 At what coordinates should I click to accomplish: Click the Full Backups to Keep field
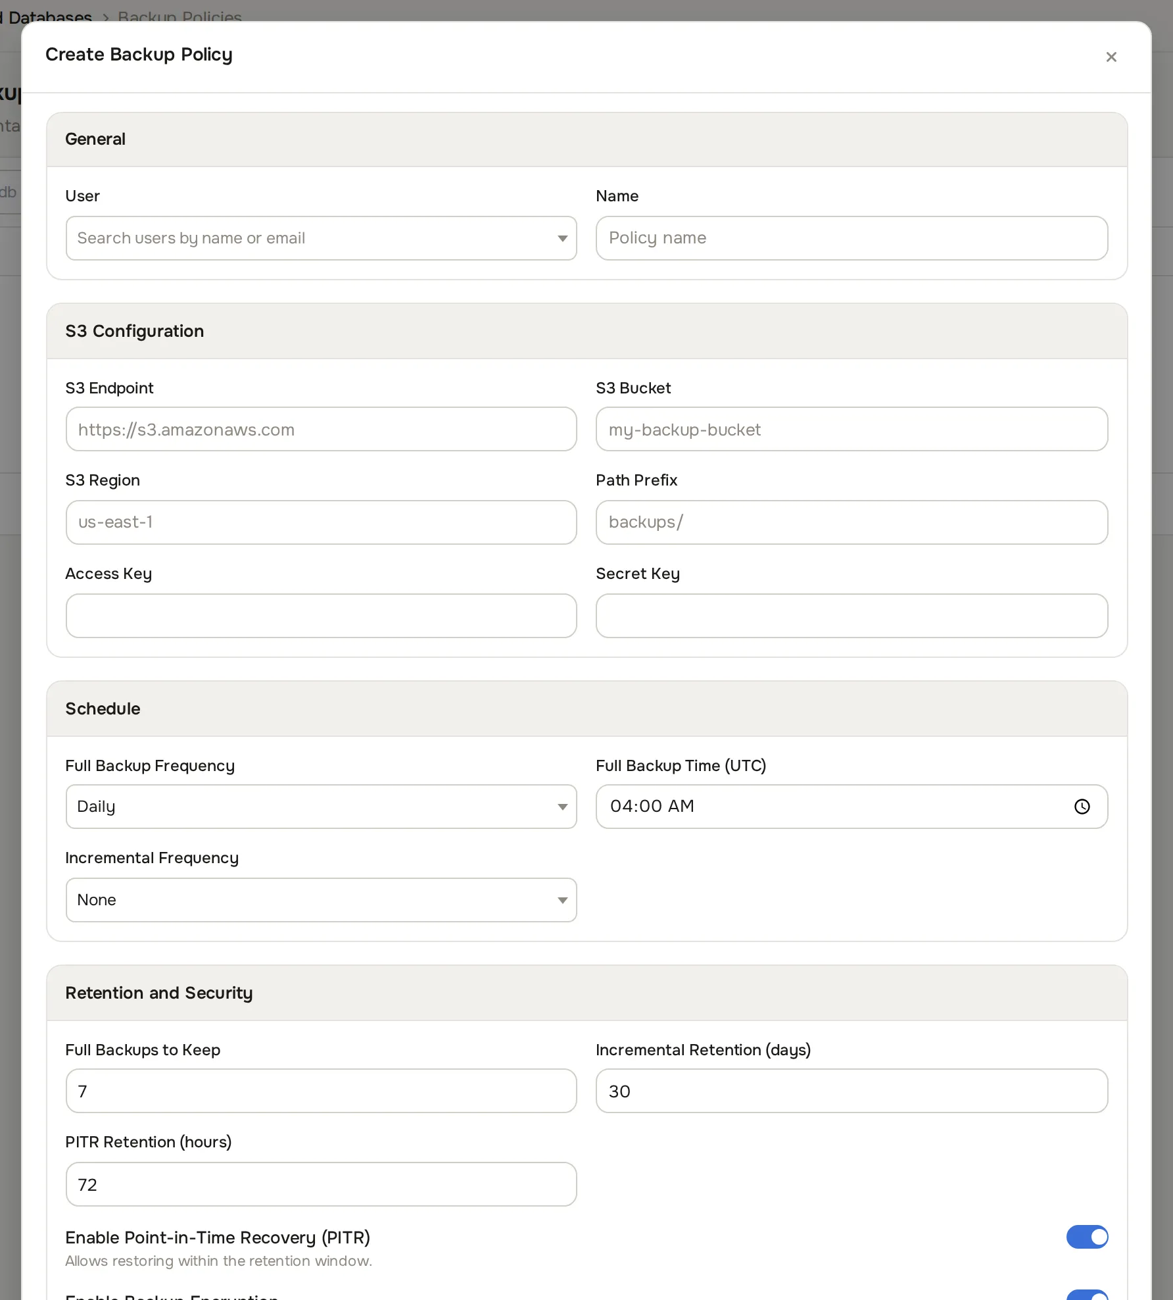pyautogui.click(x=321, y=1091)
